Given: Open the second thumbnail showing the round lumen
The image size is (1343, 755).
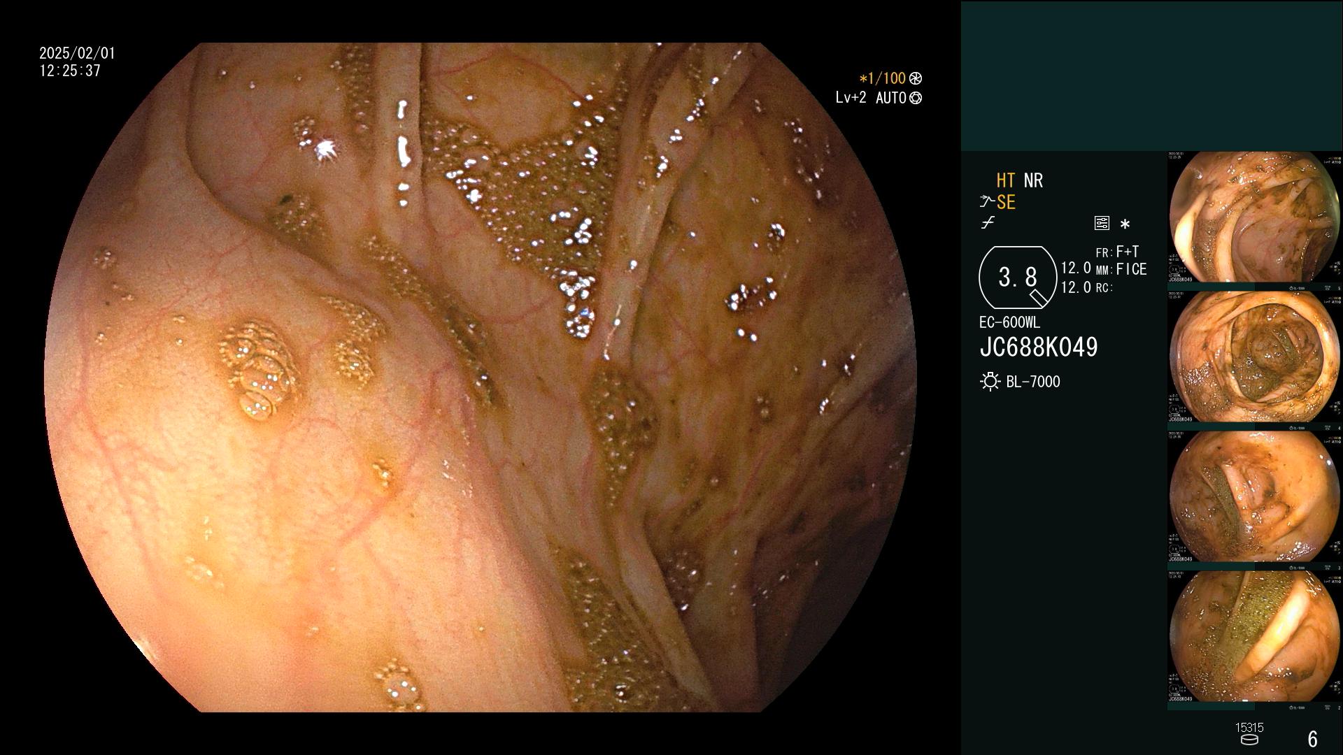Looking at the screenshot, I should [1255, 357].
